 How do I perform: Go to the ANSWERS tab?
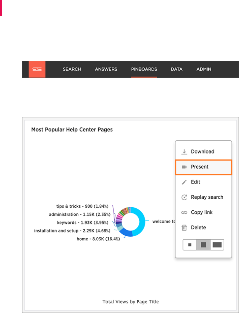coord(106,69)
